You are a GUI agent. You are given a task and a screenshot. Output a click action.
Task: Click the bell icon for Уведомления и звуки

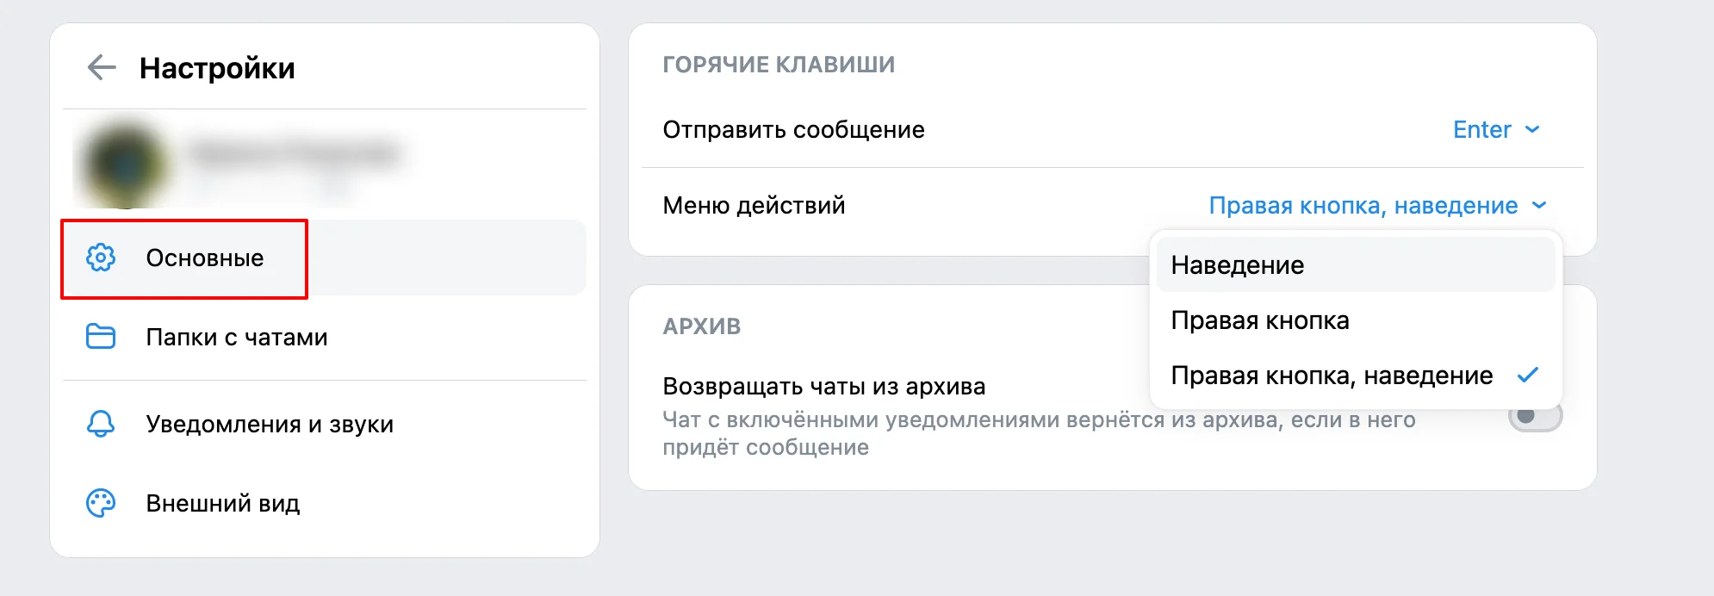[101, 424]
